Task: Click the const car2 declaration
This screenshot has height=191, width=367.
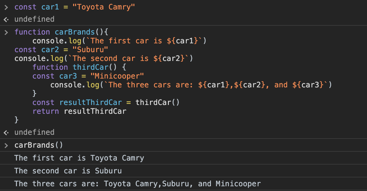Action: (x=61, y=50)
